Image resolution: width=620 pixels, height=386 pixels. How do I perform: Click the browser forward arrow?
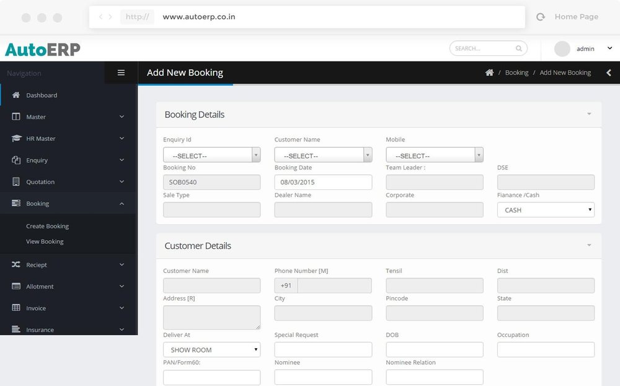[110, 17]
